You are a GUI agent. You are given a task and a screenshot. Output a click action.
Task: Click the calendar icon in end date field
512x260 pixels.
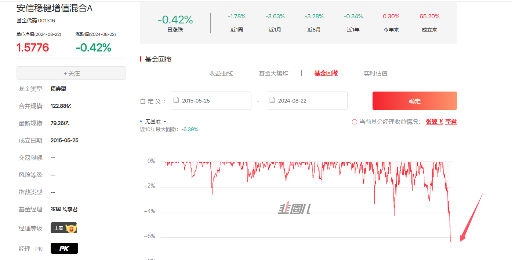click(x=272, y=100)
